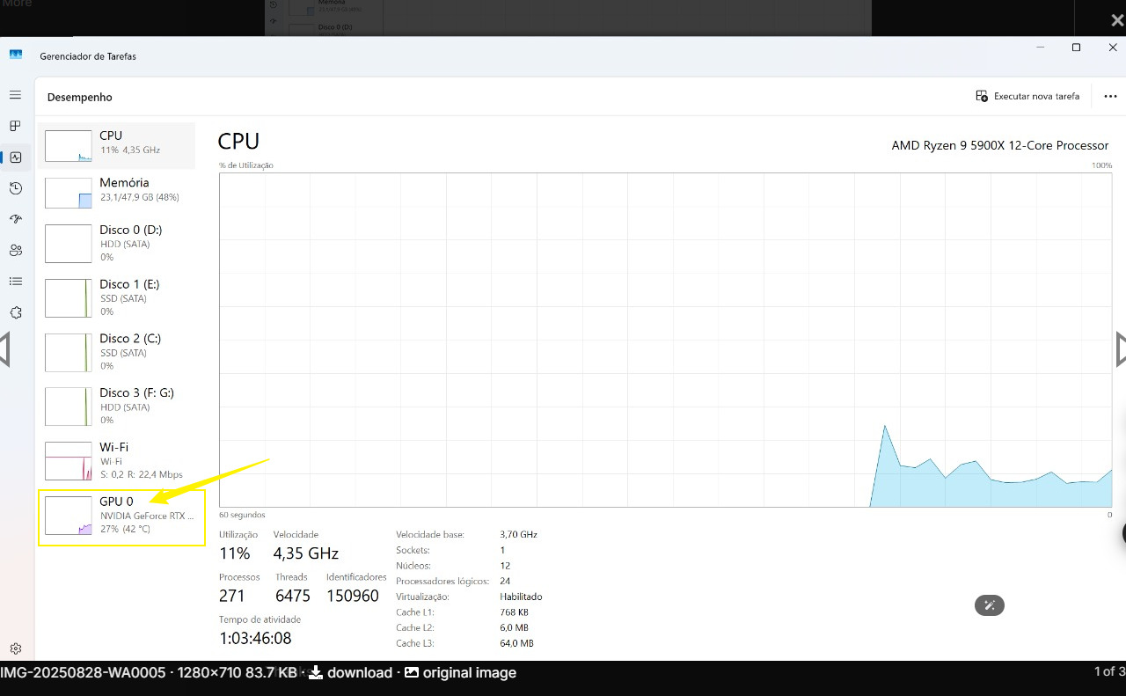
Task: Open the Processes page icon
Action: [x=15, y=126]
